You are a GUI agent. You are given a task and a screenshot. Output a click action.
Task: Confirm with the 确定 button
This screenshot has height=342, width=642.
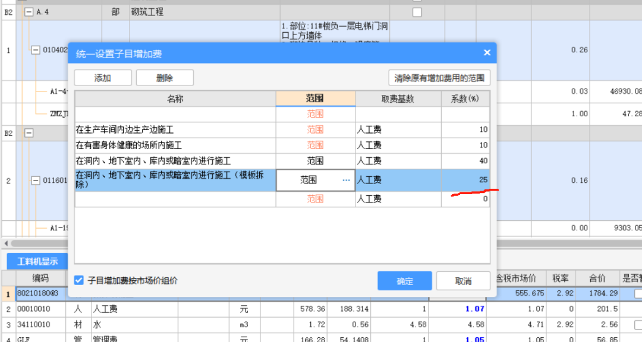405,281
